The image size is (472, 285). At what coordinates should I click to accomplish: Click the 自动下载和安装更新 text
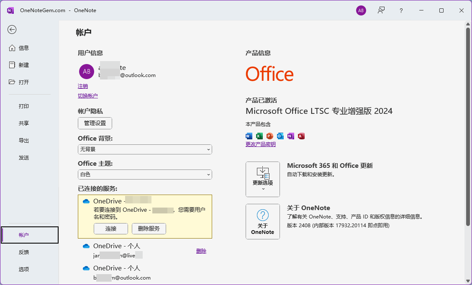(311, 175)
